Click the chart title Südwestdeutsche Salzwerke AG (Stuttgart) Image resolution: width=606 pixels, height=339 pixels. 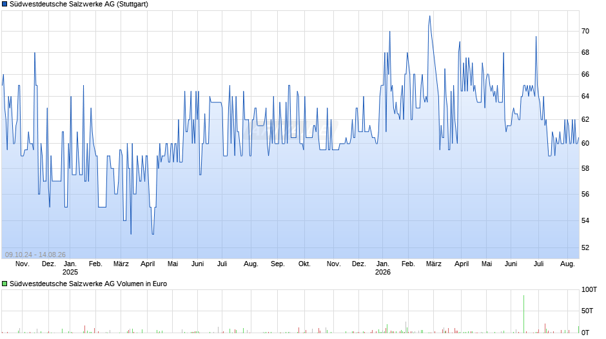pyautogui.click(x=79, y=5)
